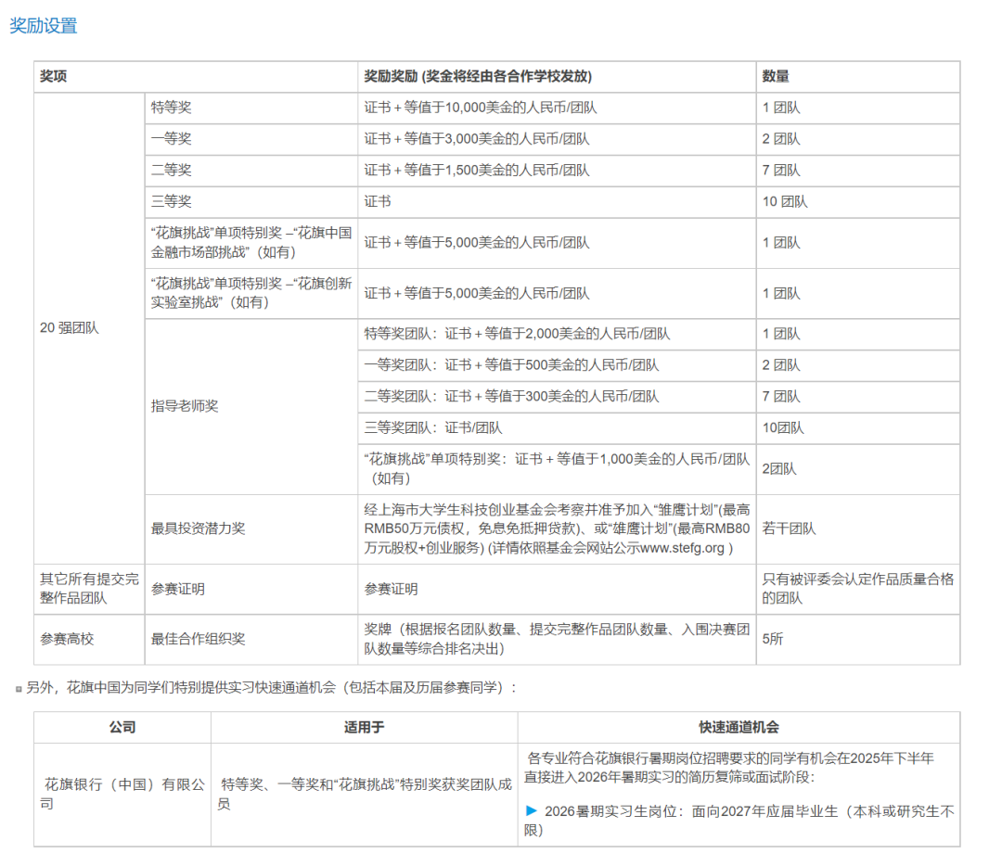Click the 特等奖、一等奖和花旗挑战 eligibility cell
This screenshot has height=866, width=1002.
click(x=365, y=794)
